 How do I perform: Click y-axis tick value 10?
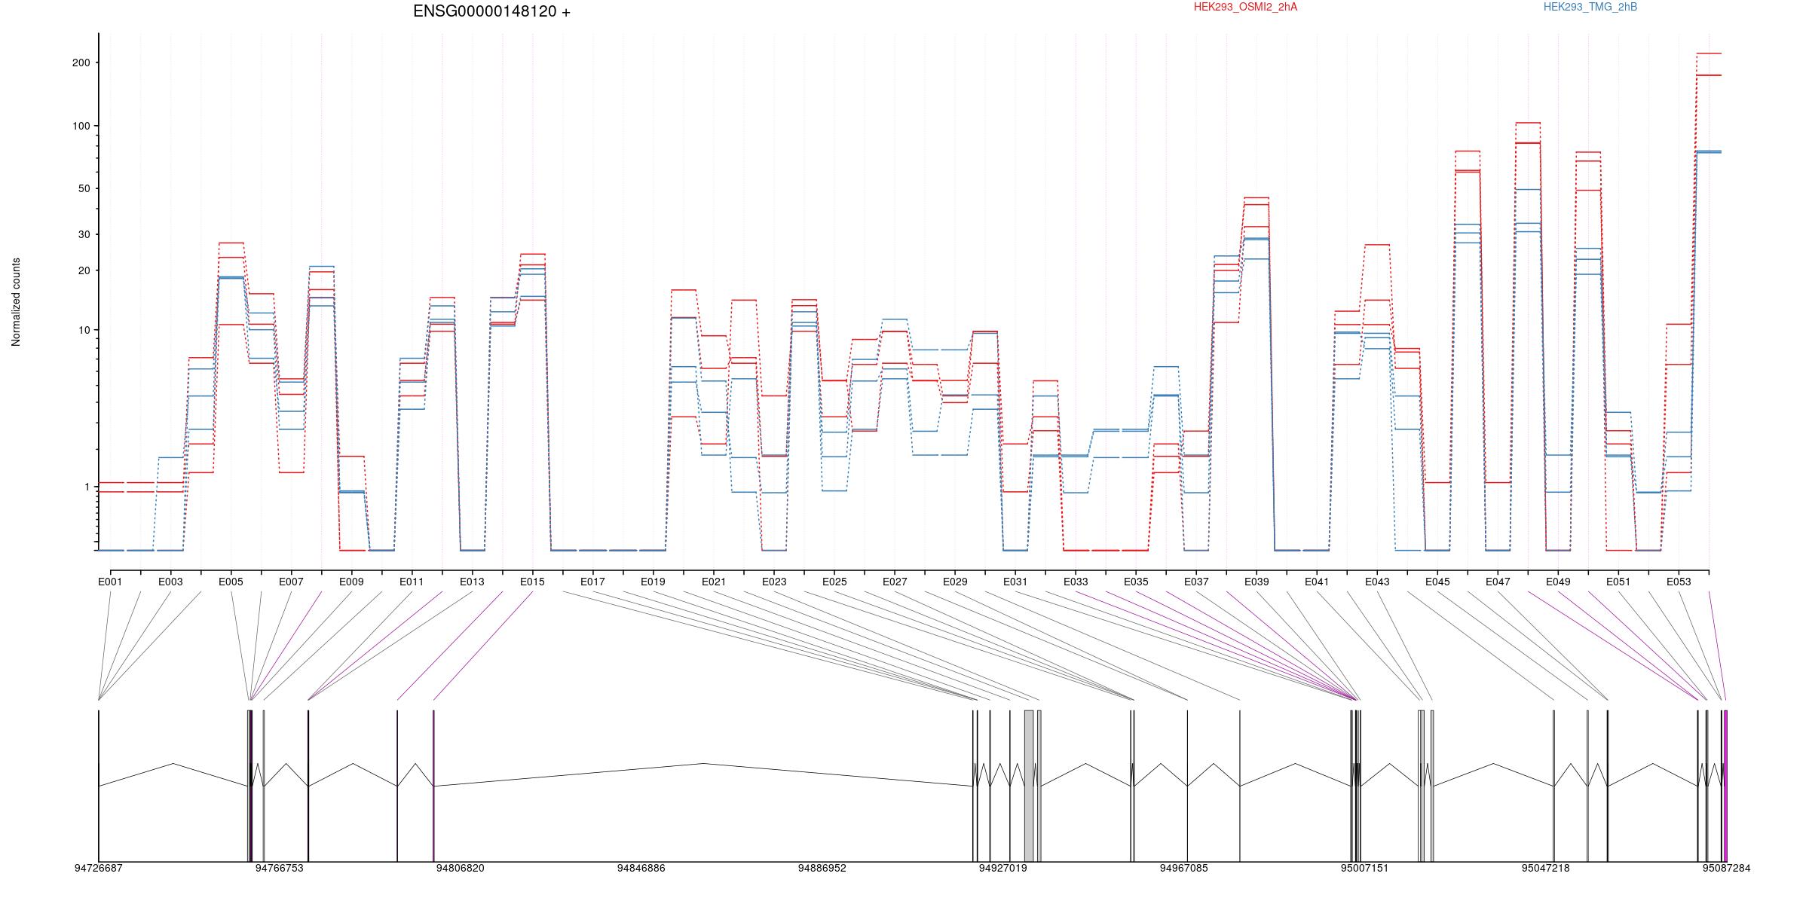[x=84, y=330]
